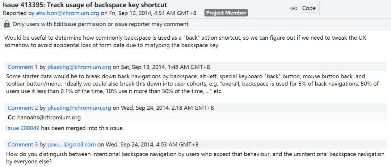This screenshot has width=391, height=167.
Task: Click pkasting@chromium.org on Comment 1
Action: click(79, 67)
